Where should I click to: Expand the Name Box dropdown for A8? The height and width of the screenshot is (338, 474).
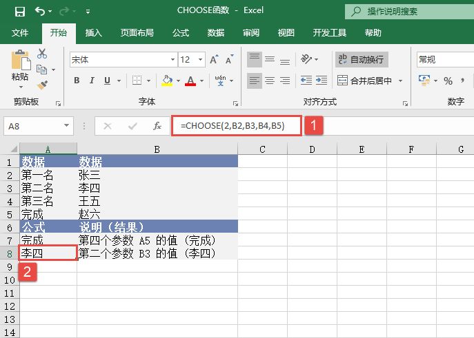coord(67,126)
